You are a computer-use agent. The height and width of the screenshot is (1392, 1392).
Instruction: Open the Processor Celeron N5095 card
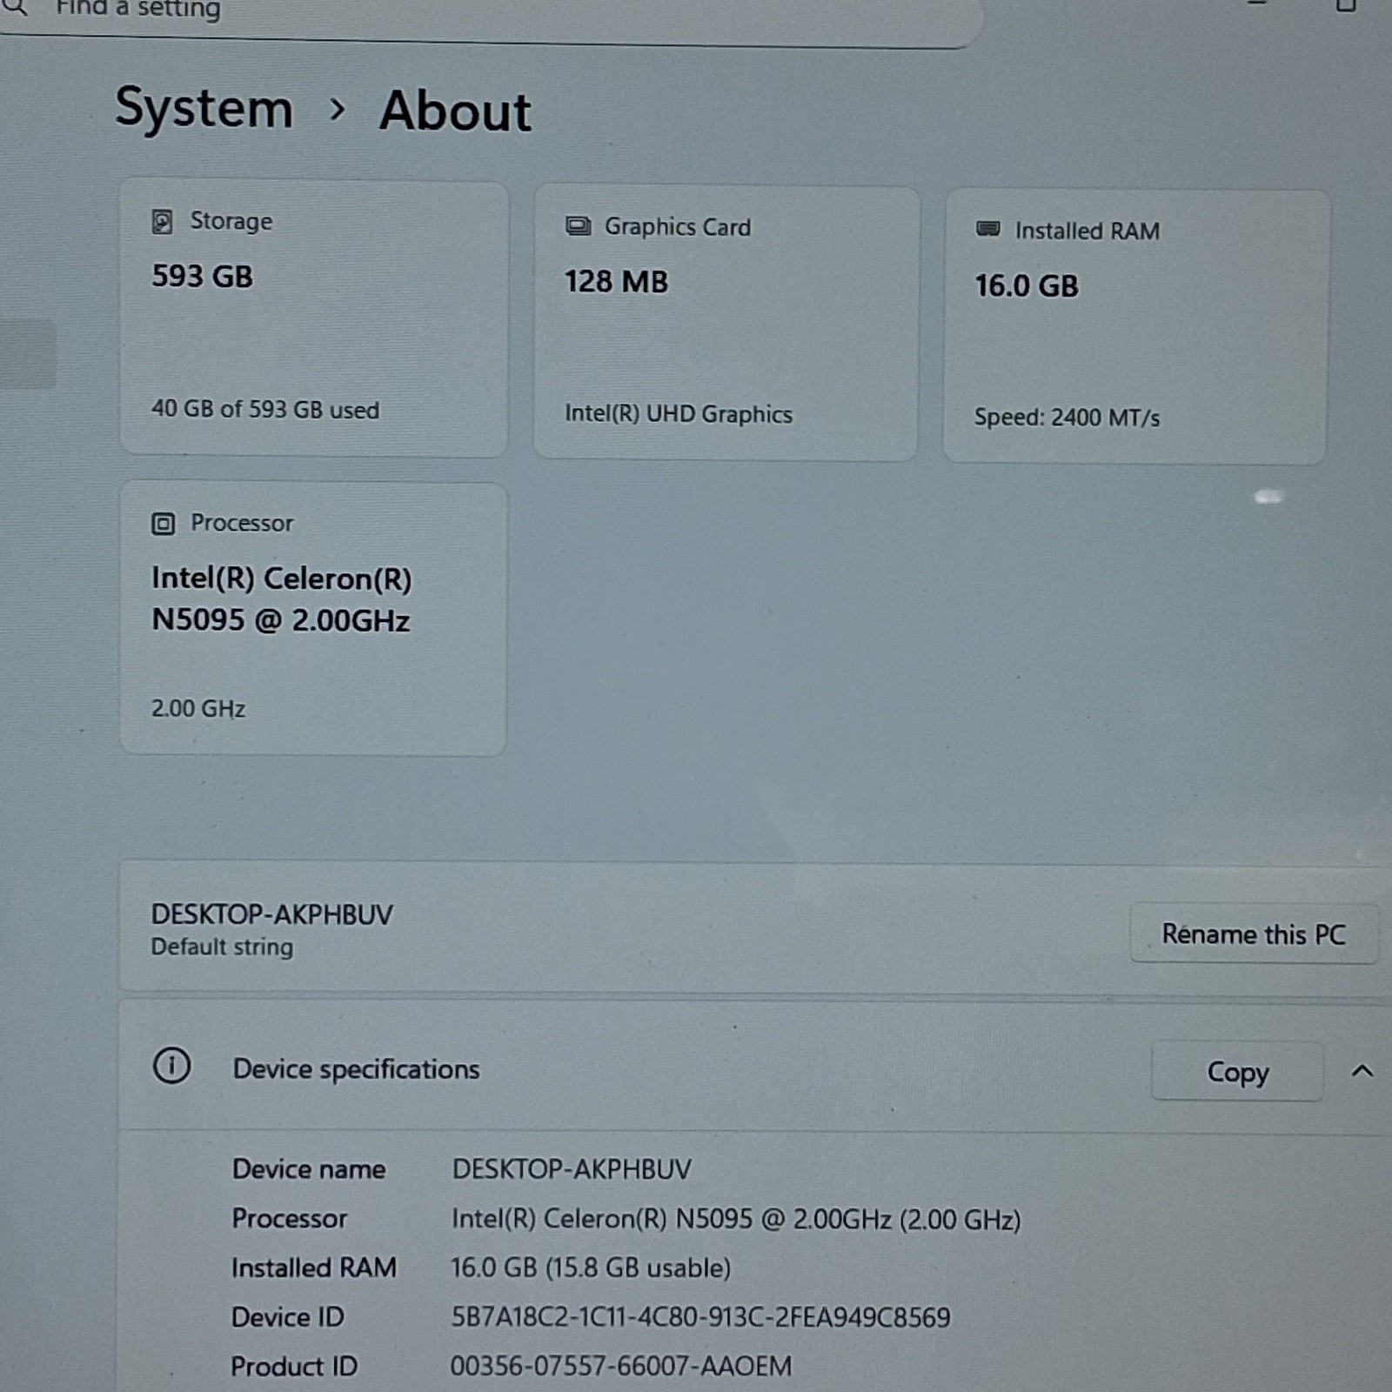[x=313, y=619]
